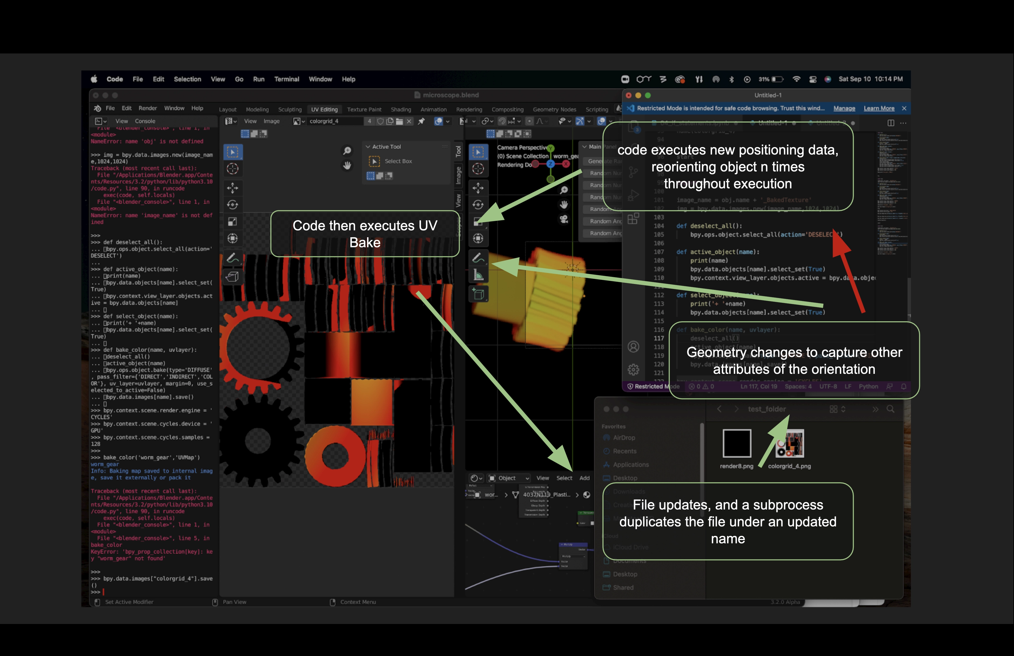The image size is (1014, 656).
Task: Open the node editor's editor type dropdown
Action: (x=476, y=478)
